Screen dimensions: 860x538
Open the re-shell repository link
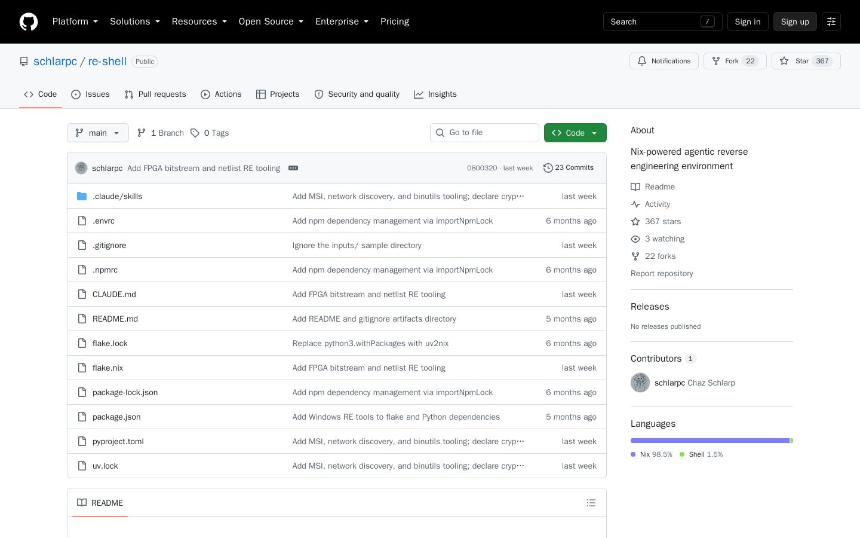point(107,62)
